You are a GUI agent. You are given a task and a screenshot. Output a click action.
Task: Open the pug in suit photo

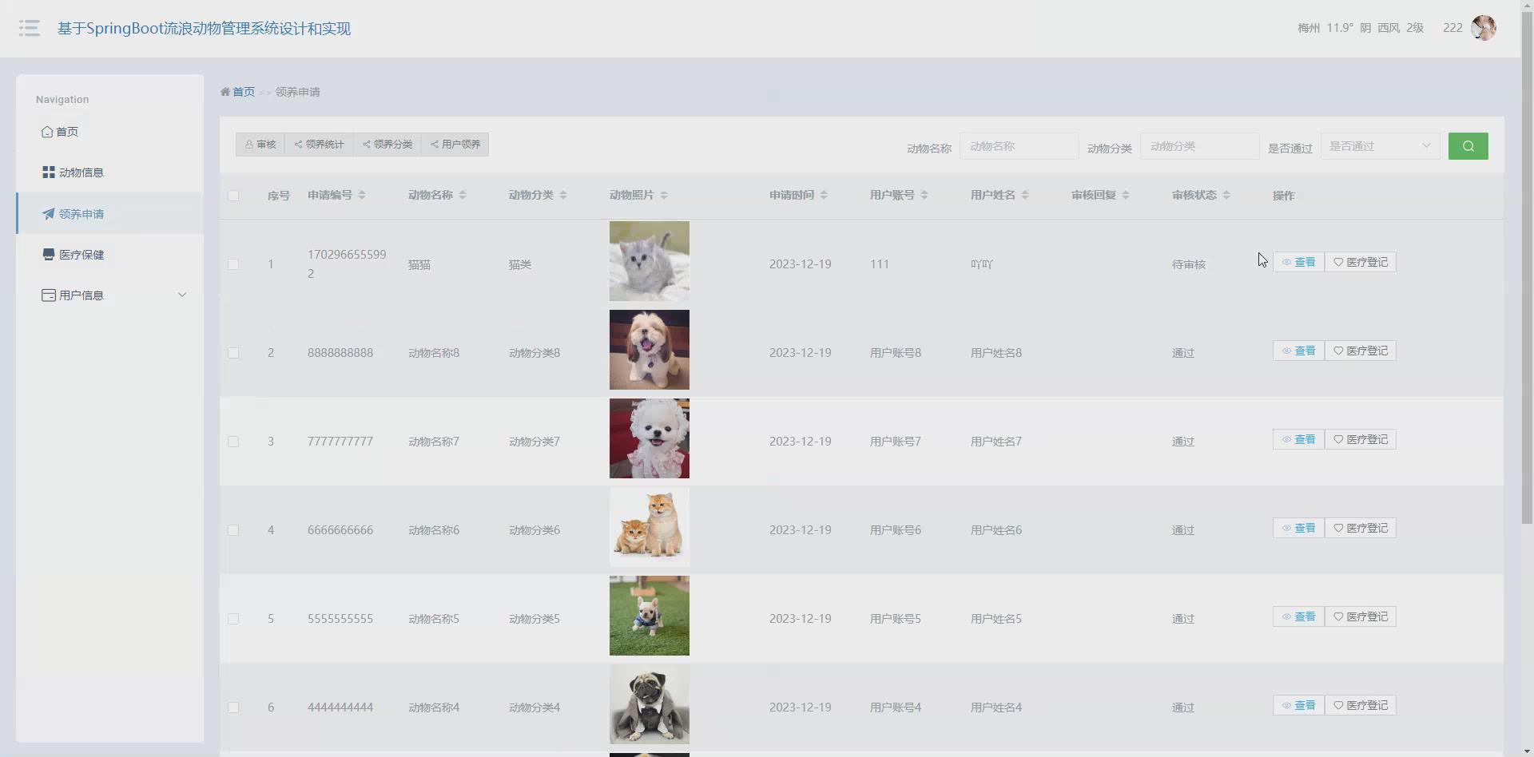(650, 704)
